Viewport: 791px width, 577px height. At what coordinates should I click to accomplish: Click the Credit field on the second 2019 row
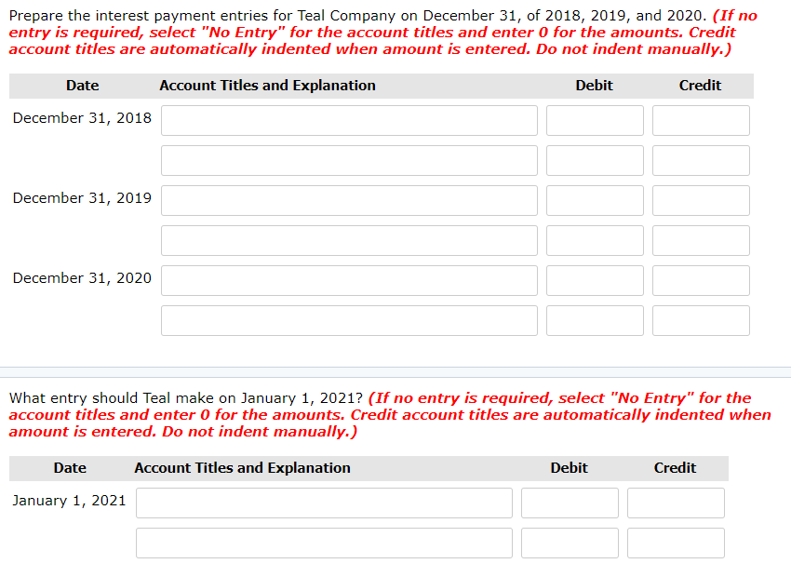[x=701, y=239]
